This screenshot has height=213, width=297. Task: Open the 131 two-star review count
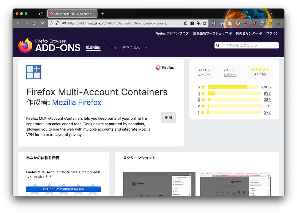(268, 106)
